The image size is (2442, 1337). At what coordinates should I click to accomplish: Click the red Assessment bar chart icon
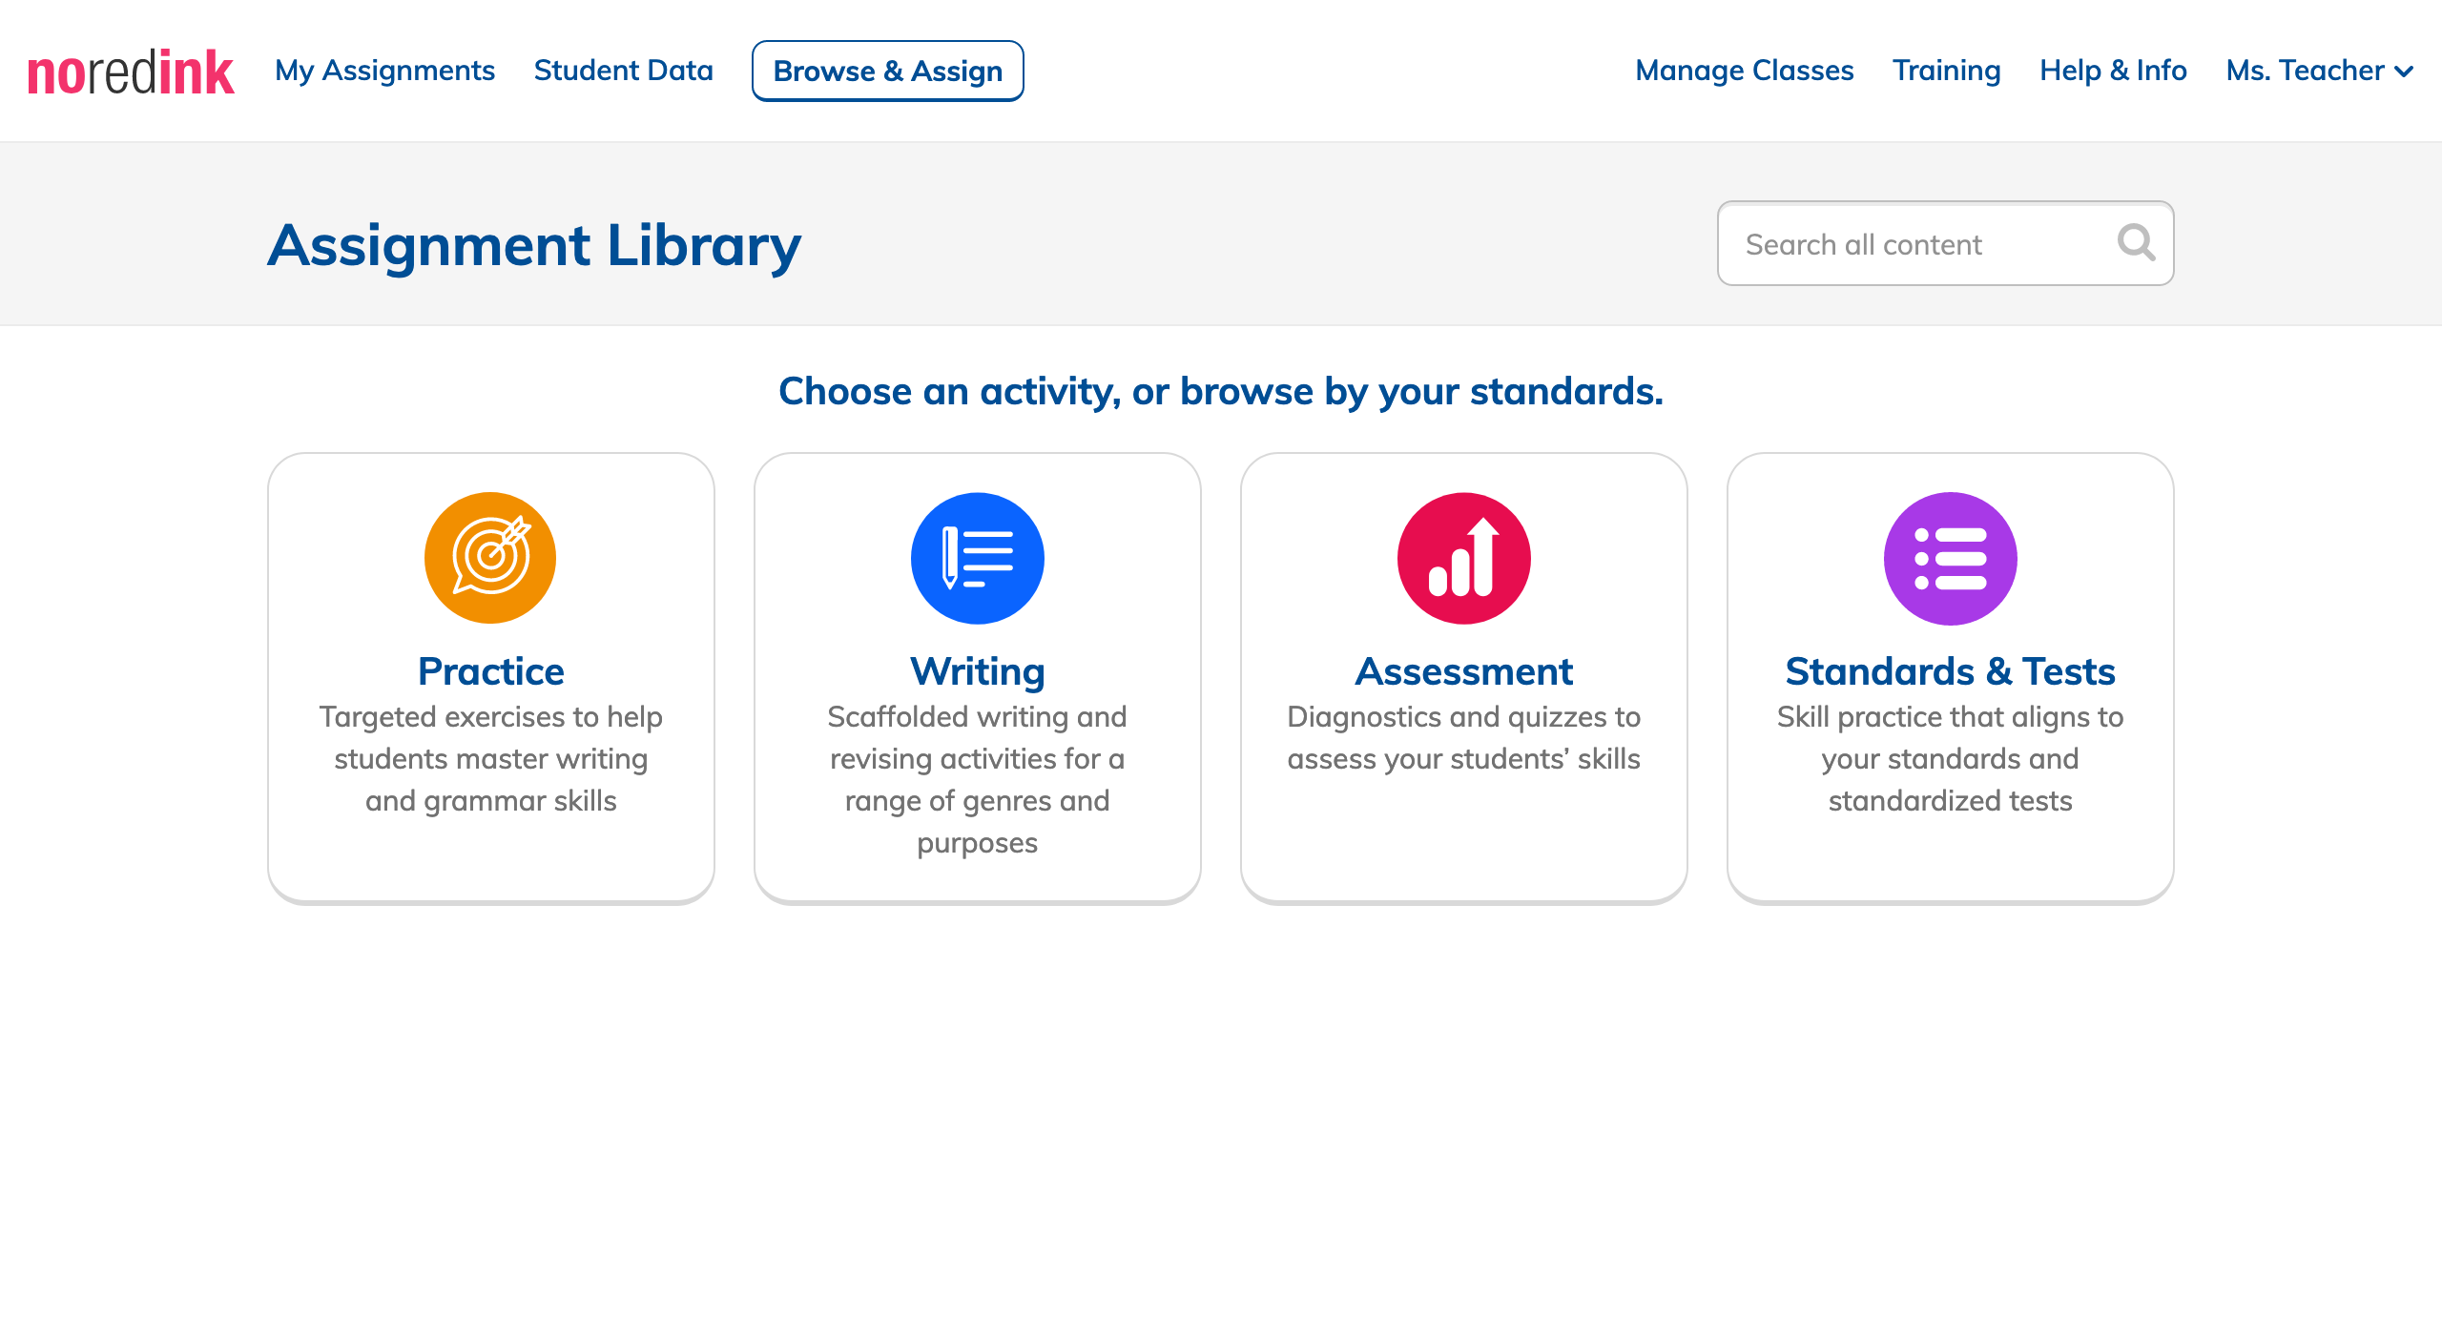1463,558
